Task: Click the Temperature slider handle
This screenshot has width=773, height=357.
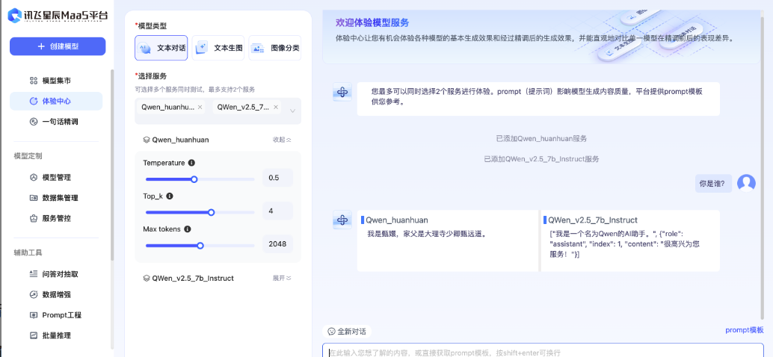Action: (x=194, y=179)
